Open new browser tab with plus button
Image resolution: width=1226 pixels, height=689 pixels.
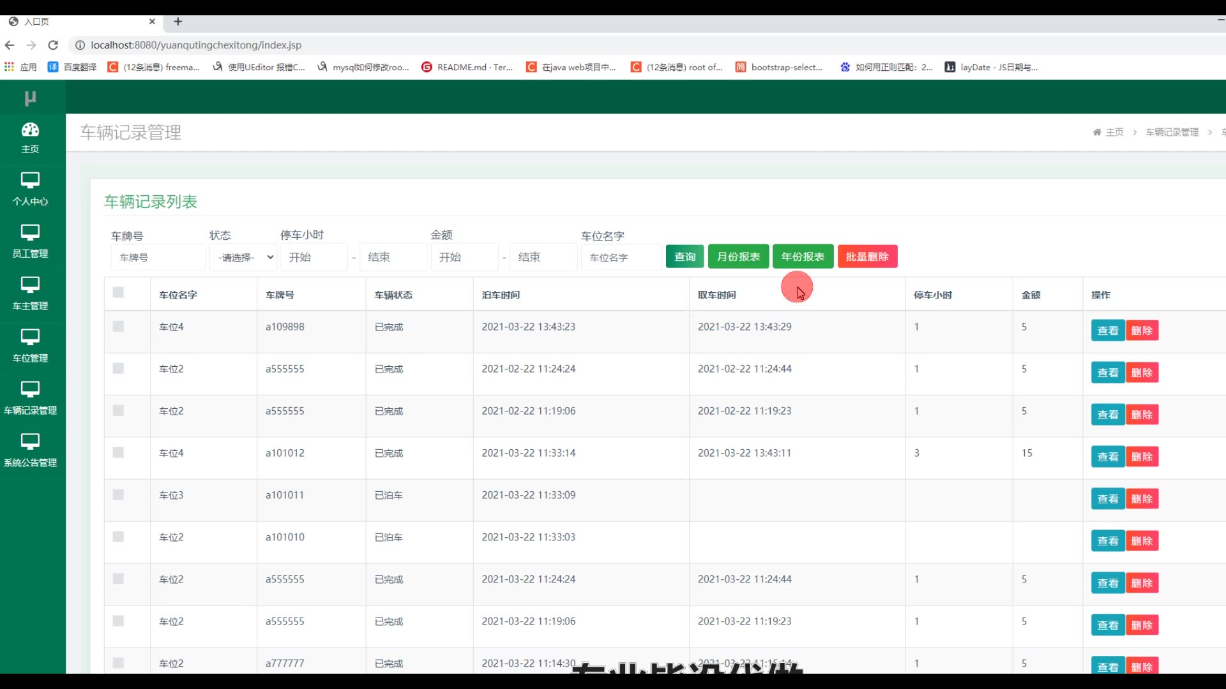click(x=178, y=22)
